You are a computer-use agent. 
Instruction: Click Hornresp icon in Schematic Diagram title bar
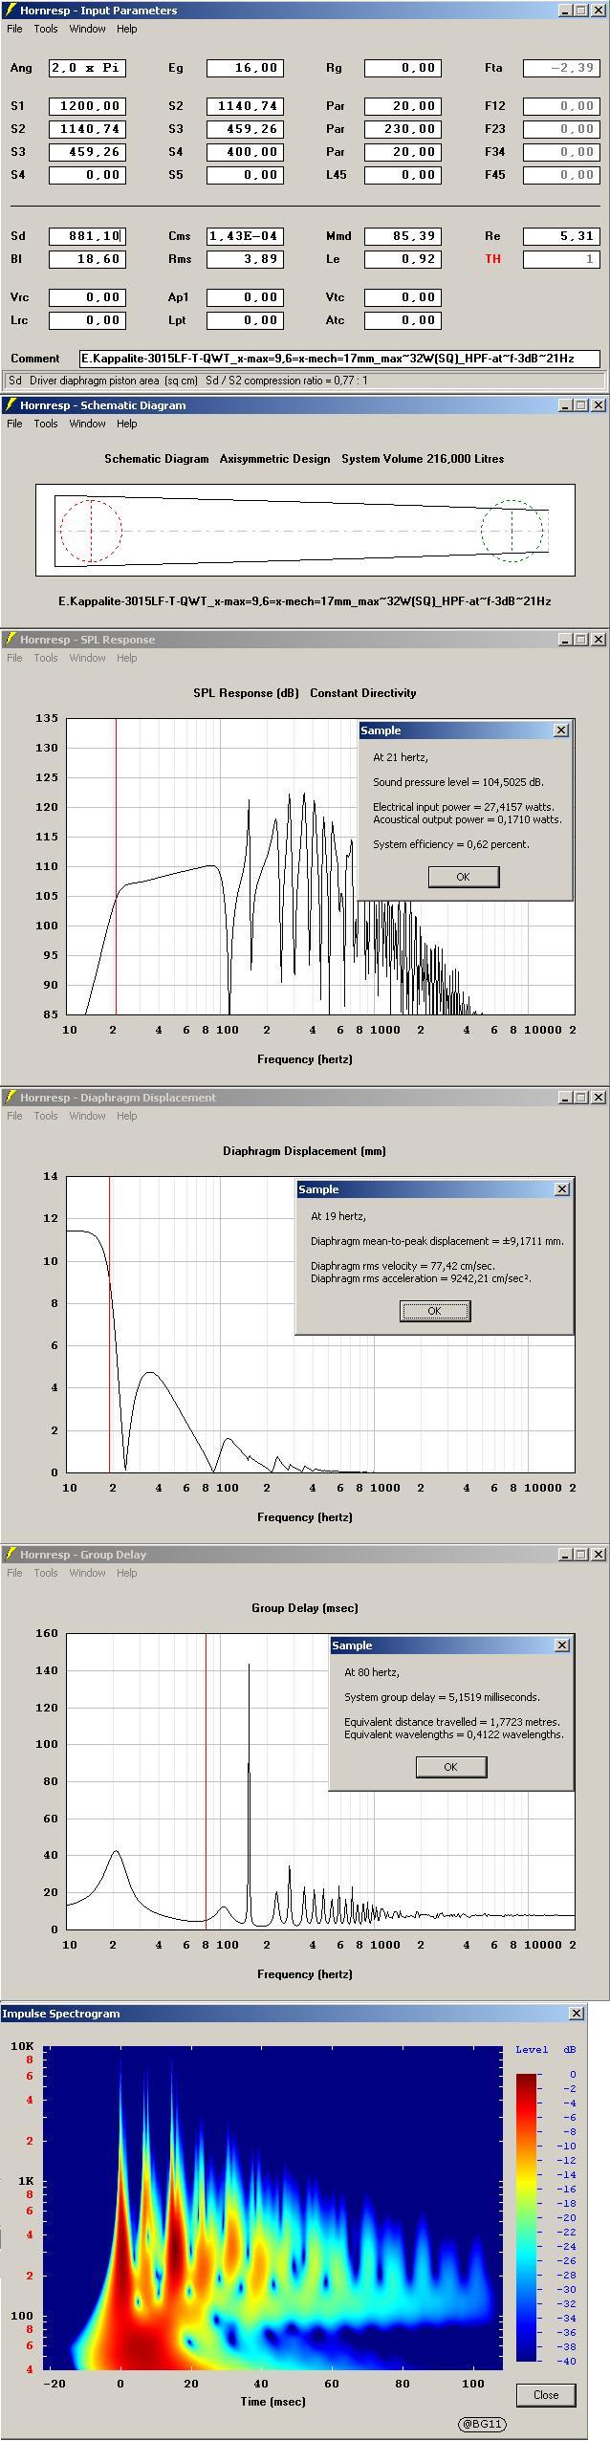(x=11, y=405)
